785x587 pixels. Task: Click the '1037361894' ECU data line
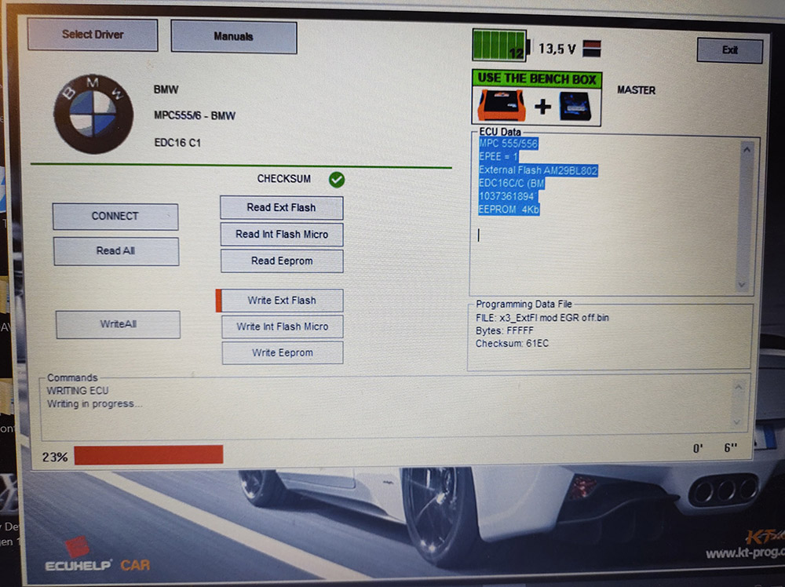point(507,196)
